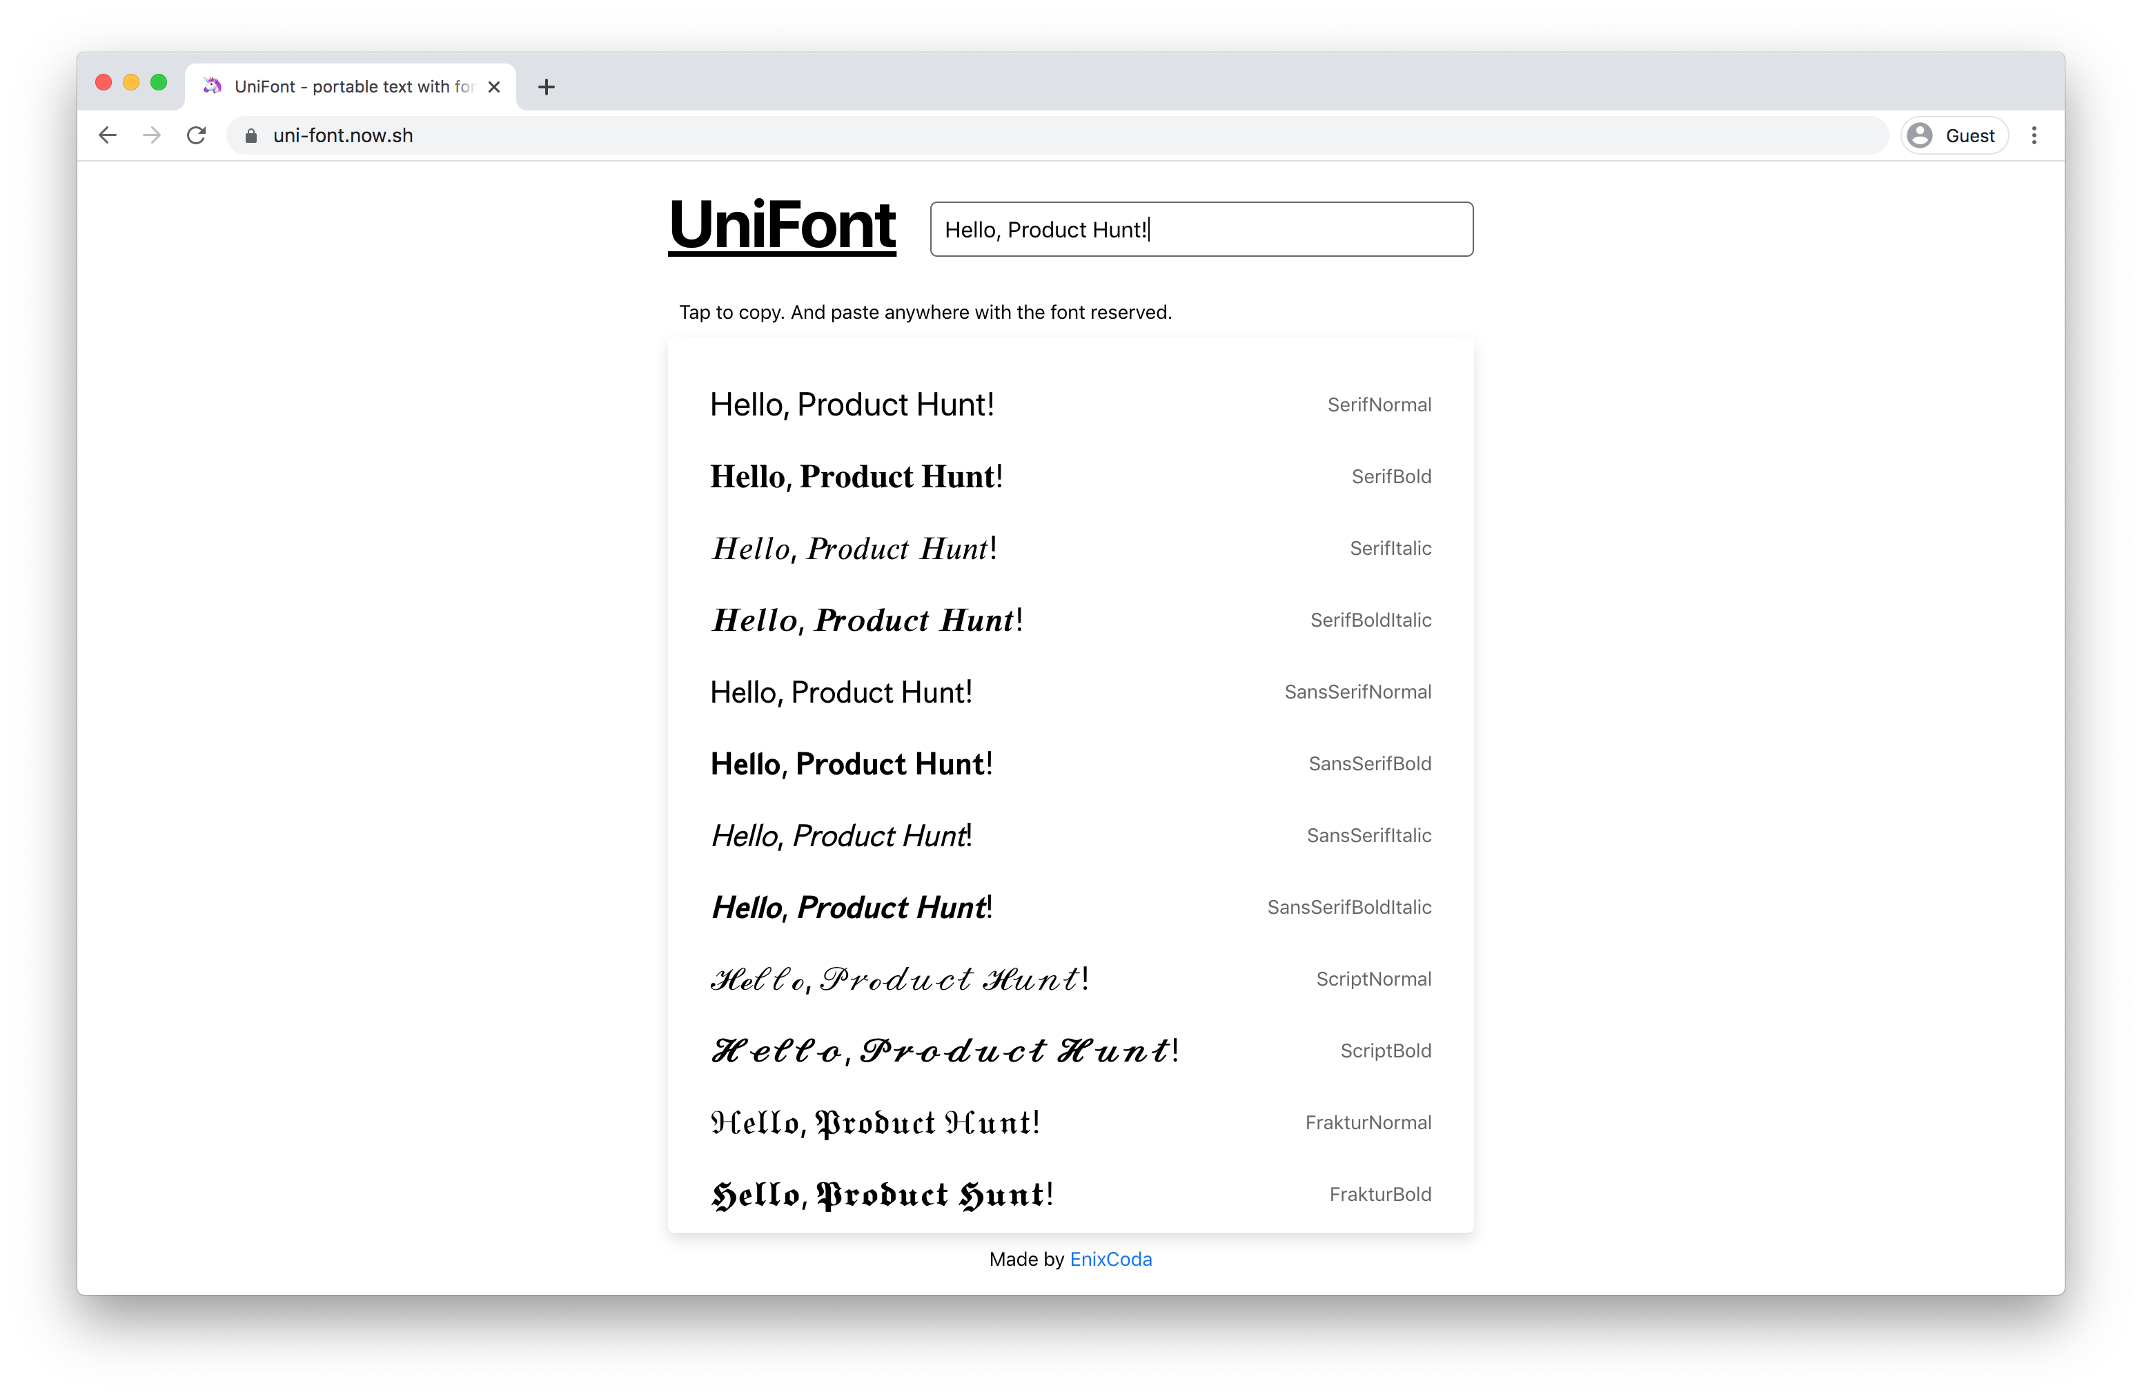Copy the FrakturBold styled text
The height and width of the screenshot is (1397, 2142).
tap(882, 1193)
